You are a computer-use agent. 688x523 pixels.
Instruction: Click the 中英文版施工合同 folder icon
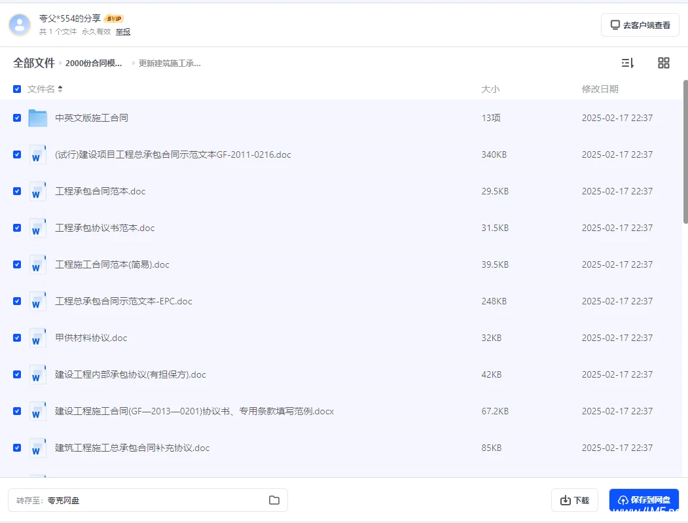[38, 118]
